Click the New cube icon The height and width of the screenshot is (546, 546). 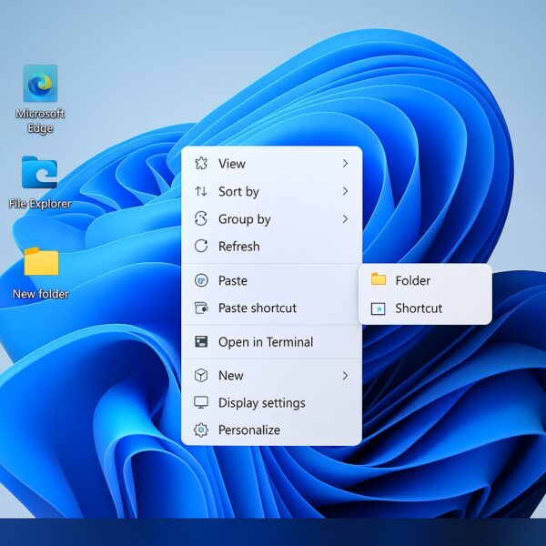tap(201, 375)
